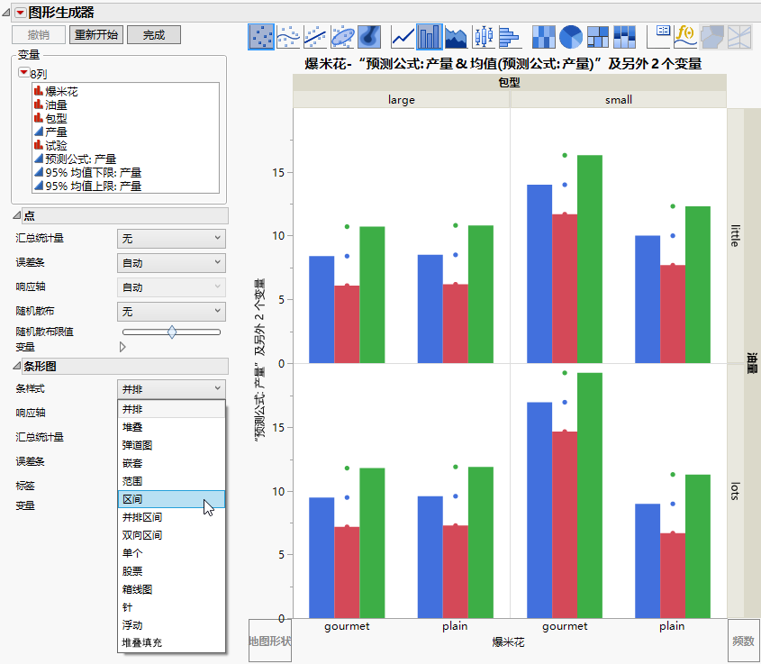This screenshot has width=761, height=664.
Task: Click the 完成 button
Action: (x=154, y=35)
